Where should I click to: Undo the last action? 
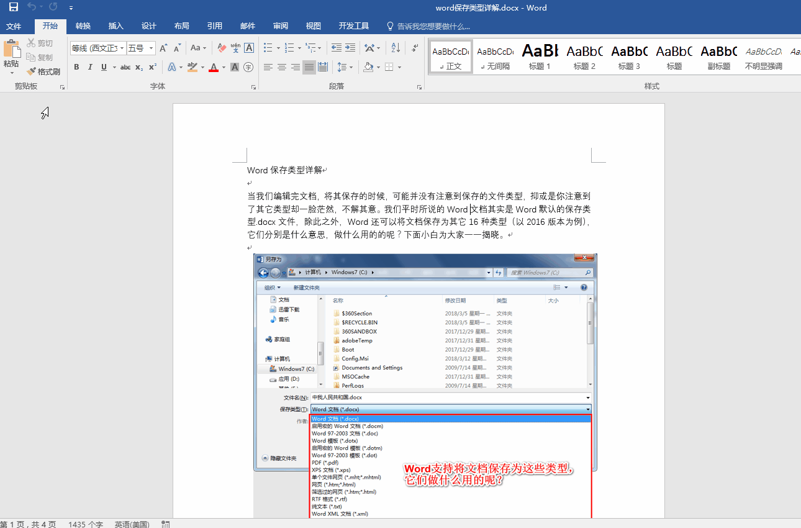click(32, 7)
